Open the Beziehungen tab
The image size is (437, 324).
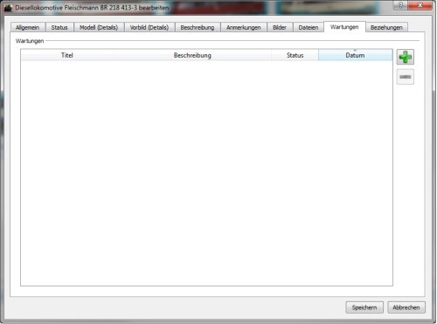click(386, 27)
